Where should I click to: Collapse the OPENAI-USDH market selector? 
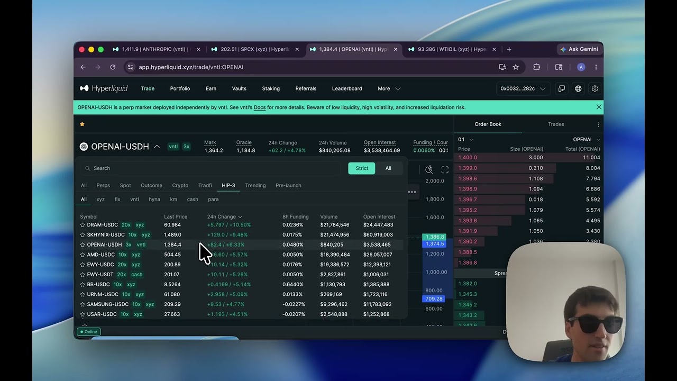[x=157, y=147]
